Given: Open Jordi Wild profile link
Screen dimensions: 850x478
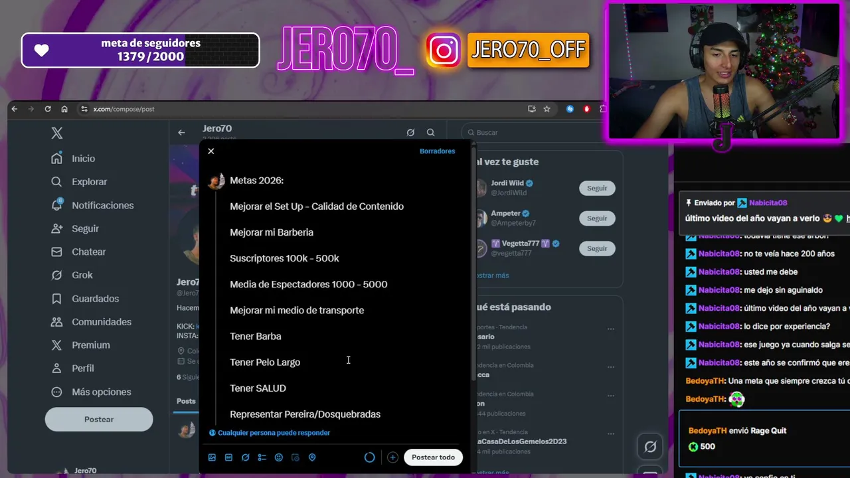Looking at the screenshot, I should tap(507, 183).
